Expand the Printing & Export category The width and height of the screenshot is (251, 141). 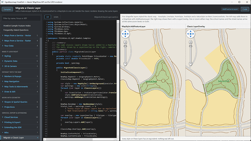click(20, 122)
